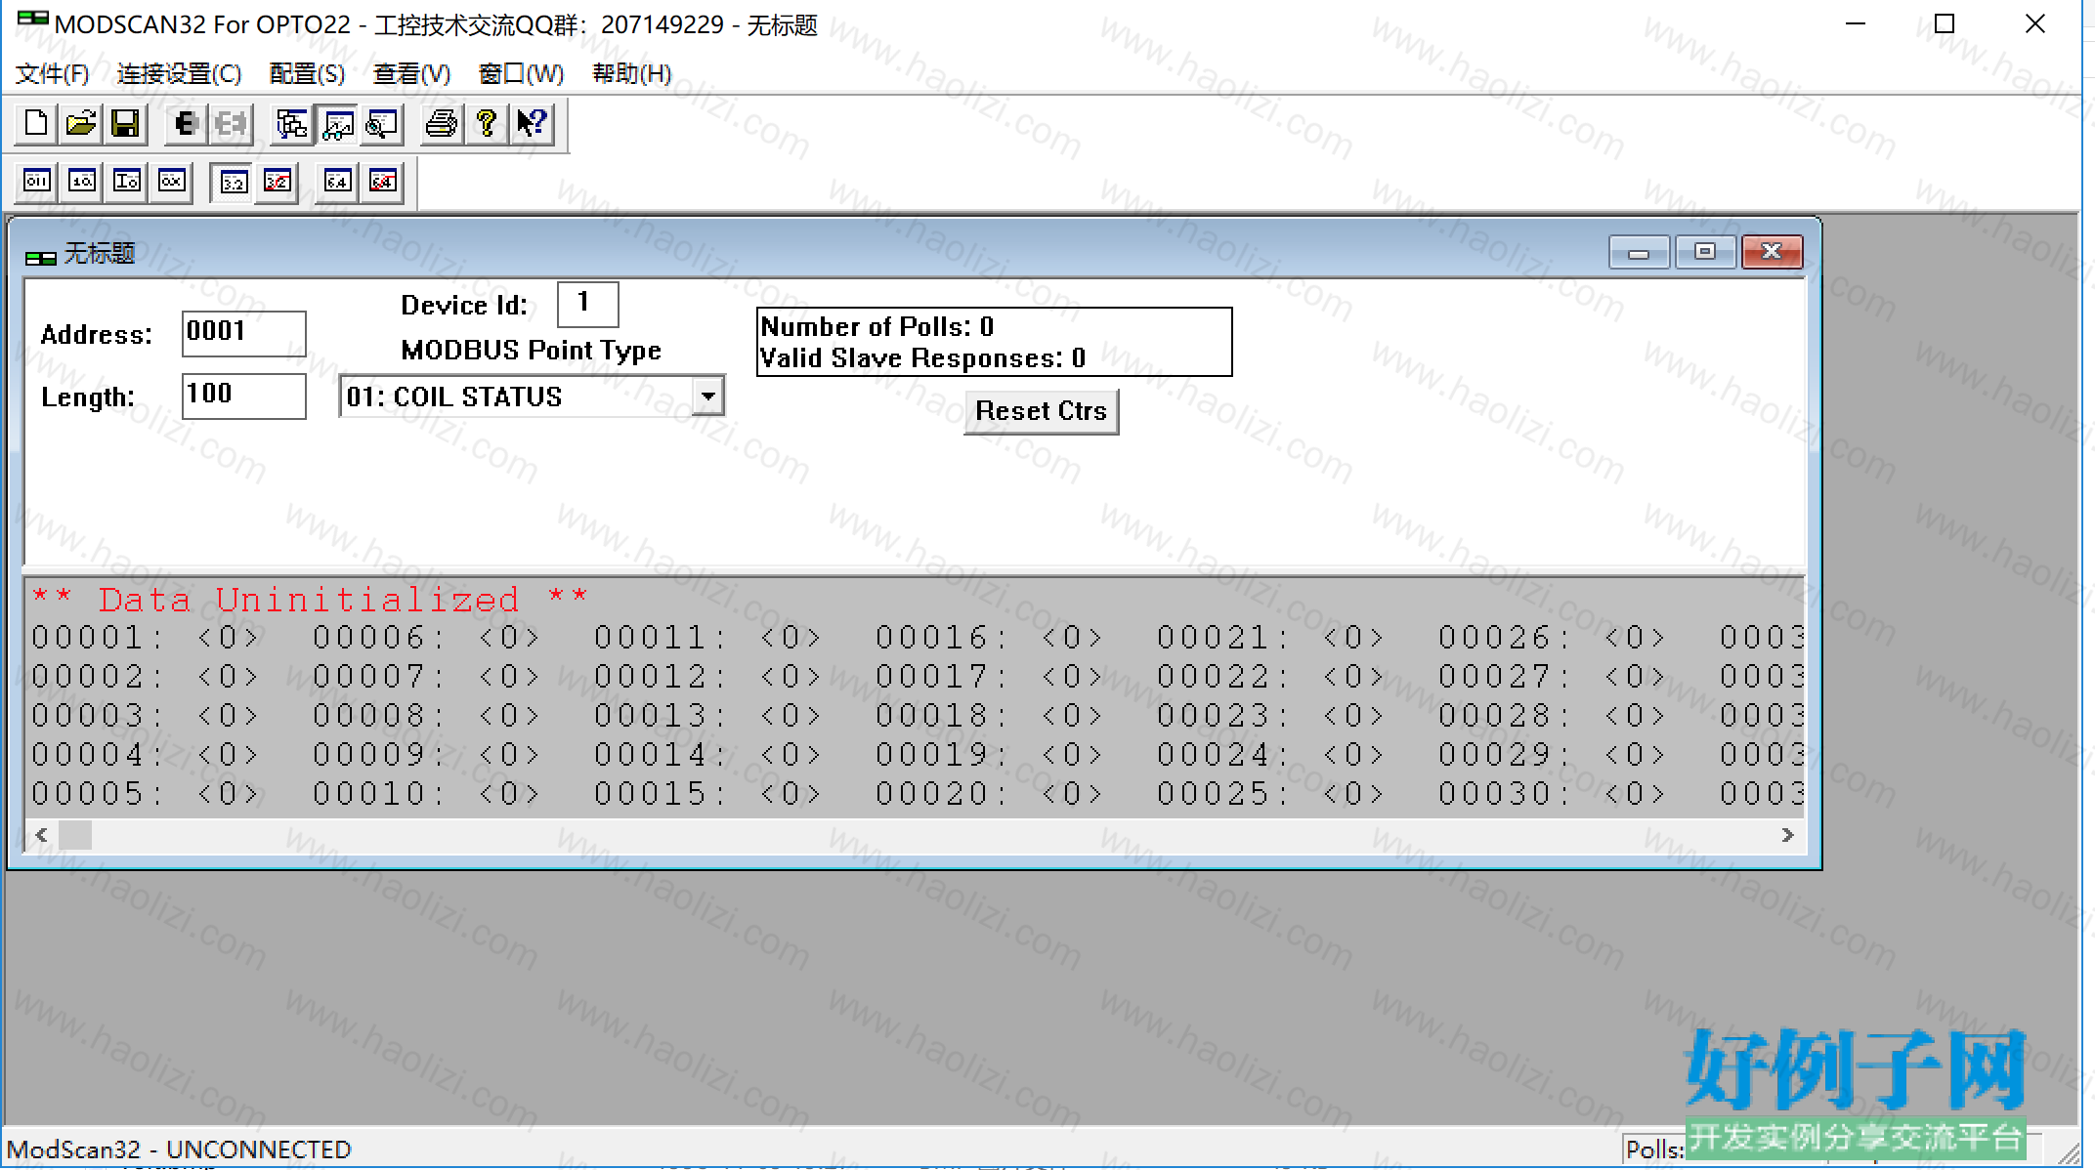Select integer display format icon 'Io'
This screenshot has width=2095, height=1170.
tap(127, 182)
